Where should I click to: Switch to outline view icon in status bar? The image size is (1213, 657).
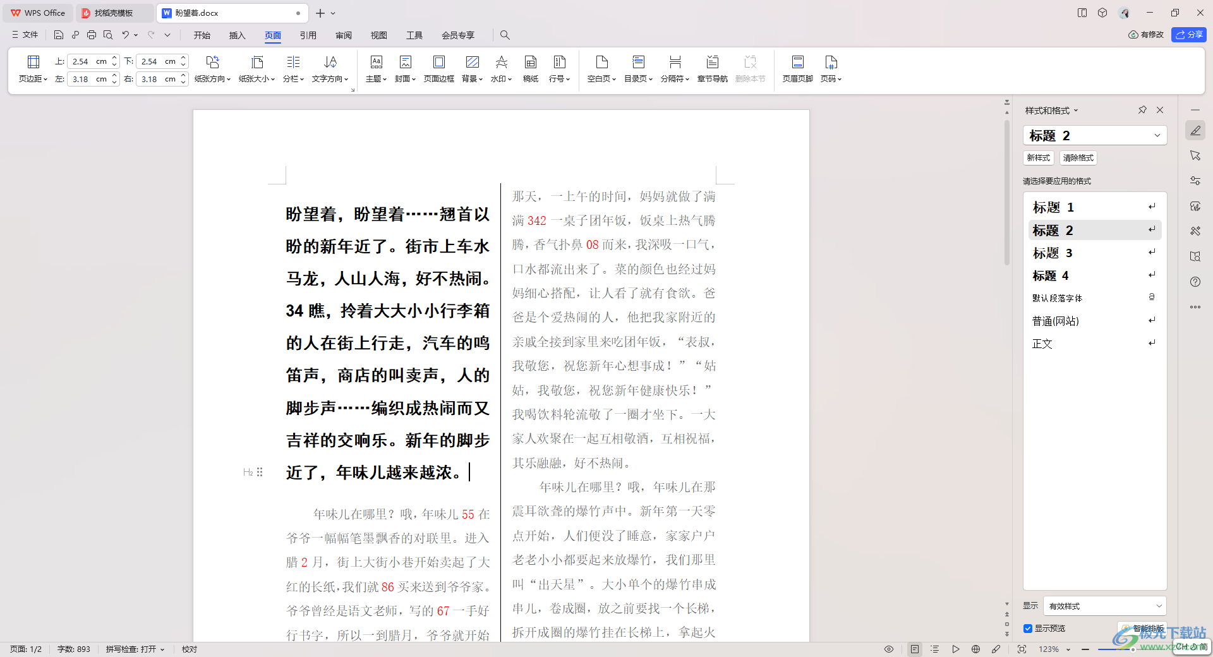pos(935,649)
